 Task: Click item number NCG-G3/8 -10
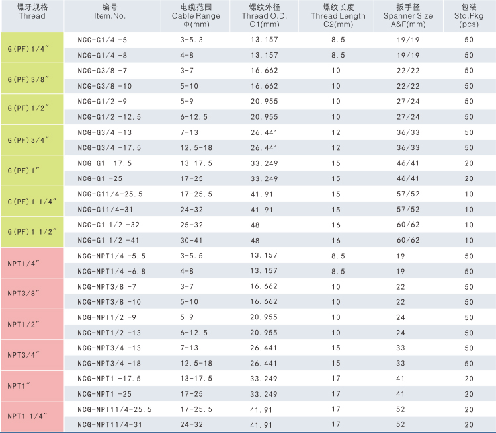(104, 86)
